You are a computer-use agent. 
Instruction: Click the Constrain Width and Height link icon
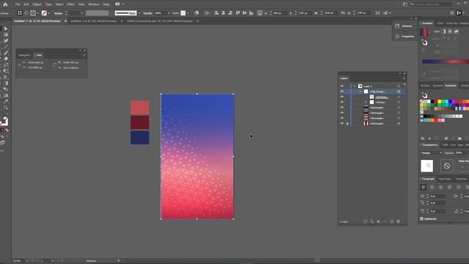tap(343, 13)
